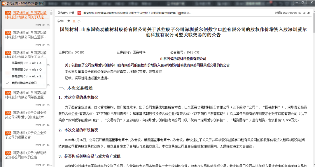Click announcement list scrollbar thumb
This screenshot has height=167, width=315.
51,13
